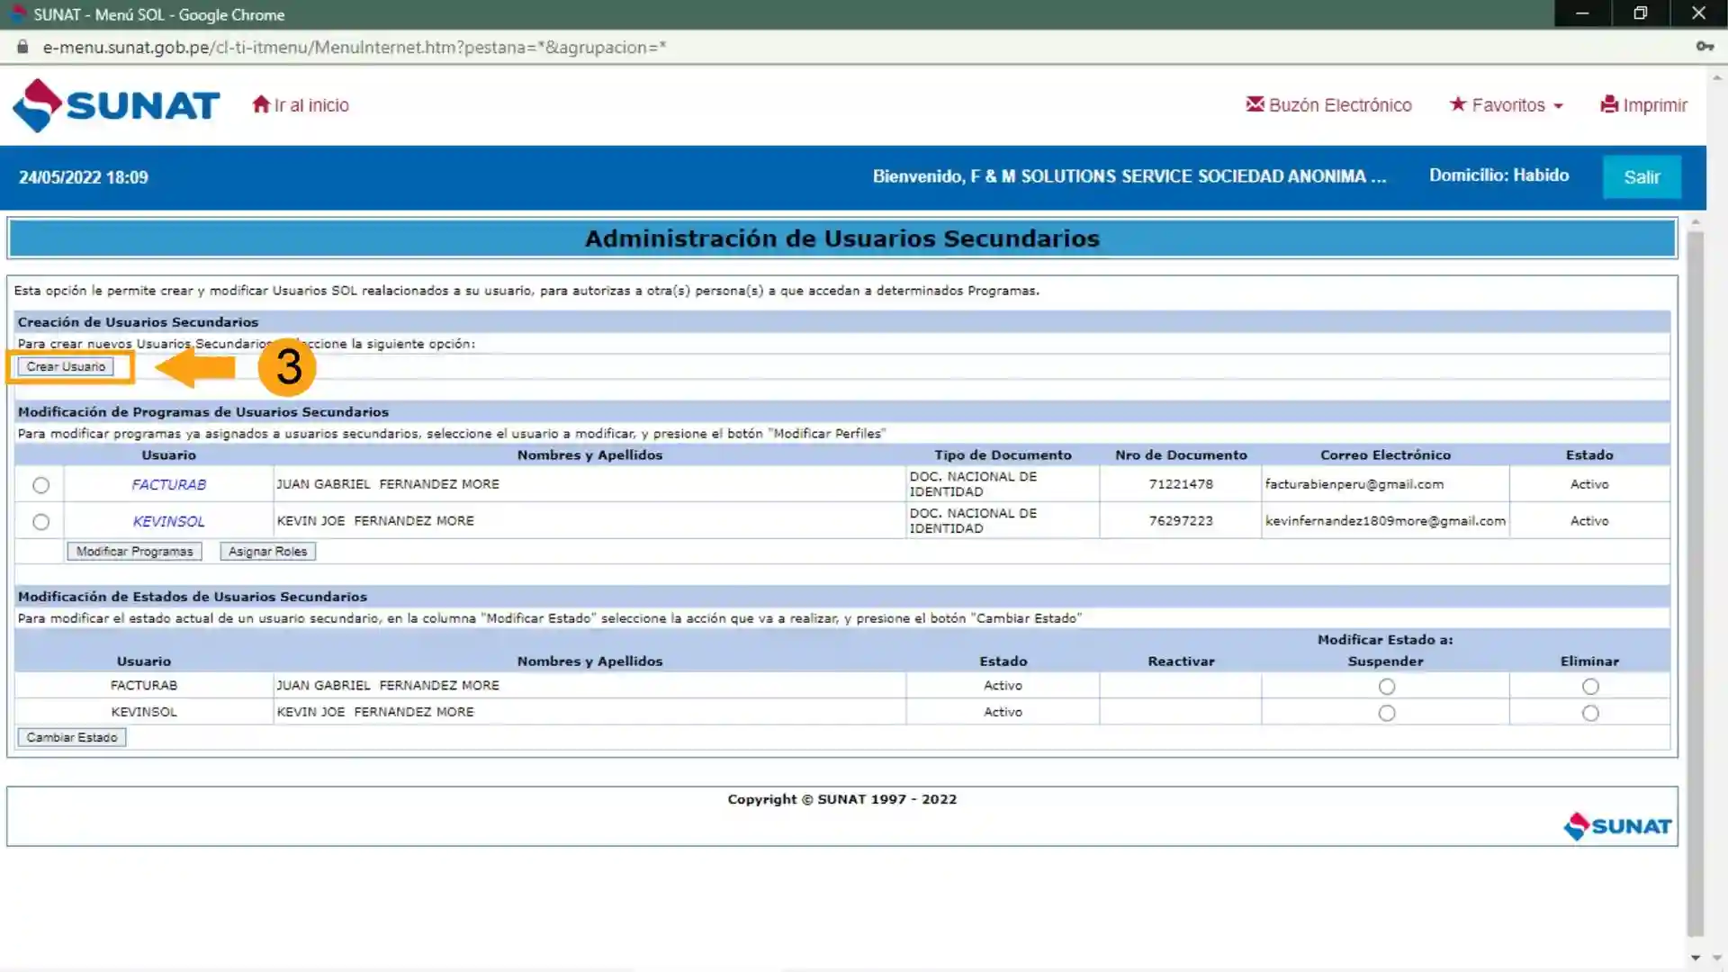Select the KEVINSOL user radio button
Viewport: 1728px width, 972px height.
coord(40,522)
